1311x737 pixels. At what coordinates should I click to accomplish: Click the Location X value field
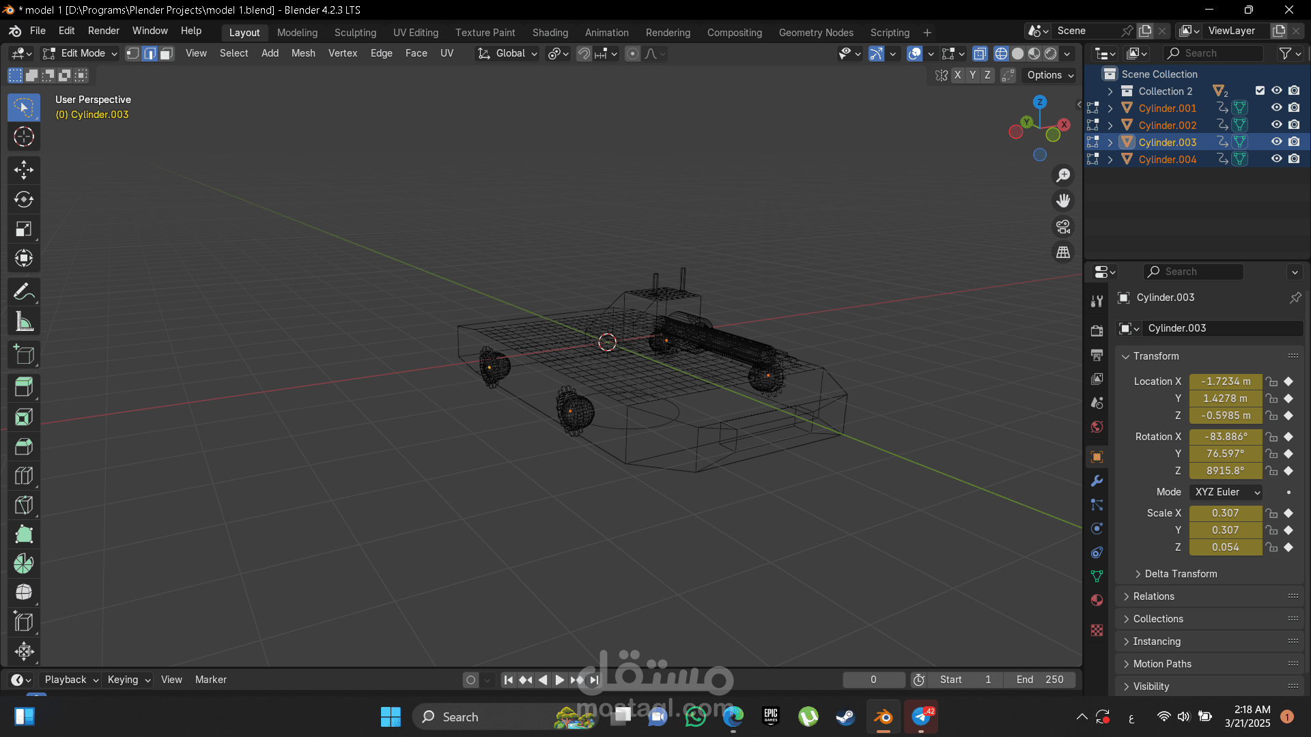coord(1226,381)
